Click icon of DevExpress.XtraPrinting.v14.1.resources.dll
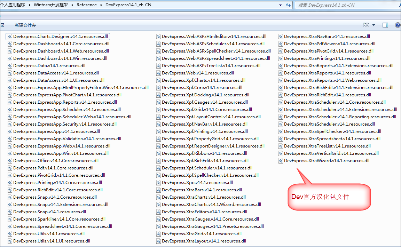Screen dimensions: 401x247 pyautogui.click(x=281, y=58)
